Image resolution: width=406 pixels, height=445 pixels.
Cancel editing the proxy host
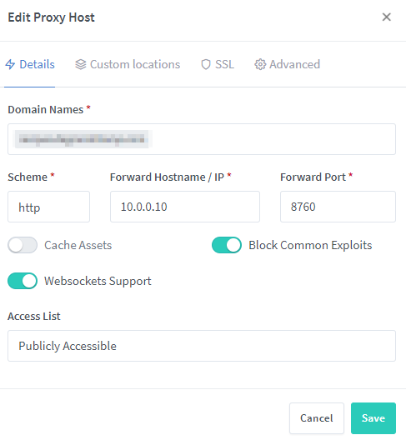317,418
